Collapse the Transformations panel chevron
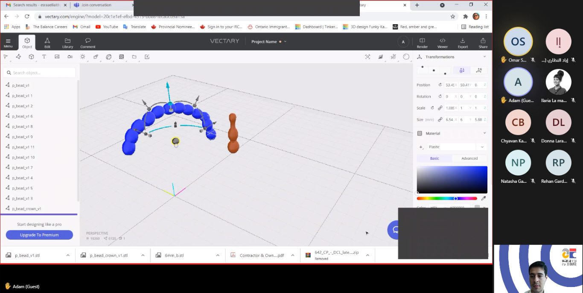 pos(484,57)
